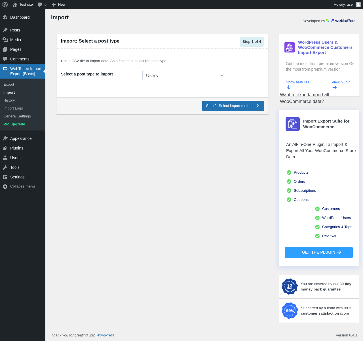Screen dimensions: 363x341
Task: Click the green check next to Products
Action: click(x=289, y=172)
